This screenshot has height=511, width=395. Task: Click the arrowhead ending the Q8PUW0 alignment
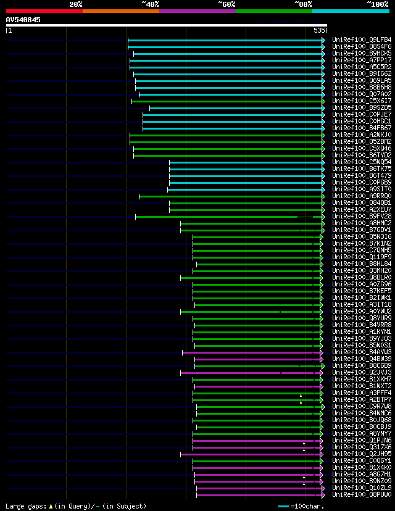tap(323, 496)
